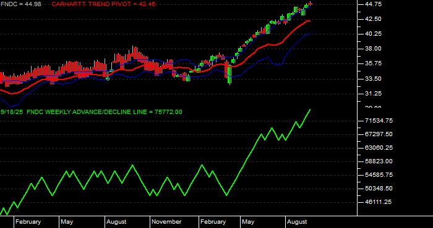
Task: Click the first August date label
Action: tap(116, 222)
